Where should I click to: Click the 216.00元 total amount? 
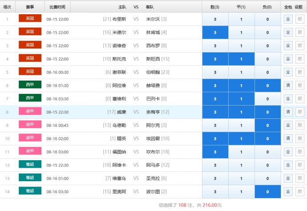tap(212, 205)
